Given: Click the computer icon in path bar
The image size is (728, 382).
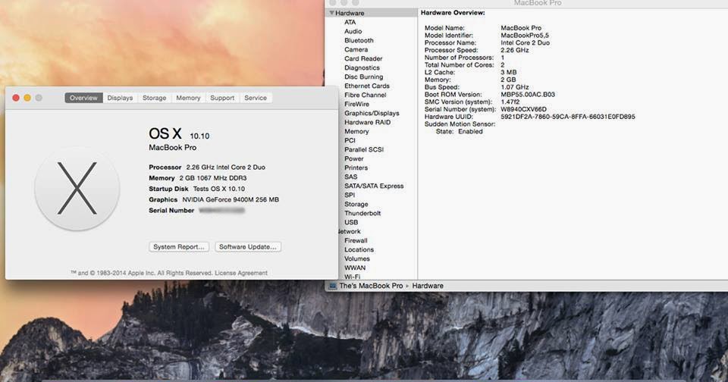Looking at the screenshot, I should (332, 286).
